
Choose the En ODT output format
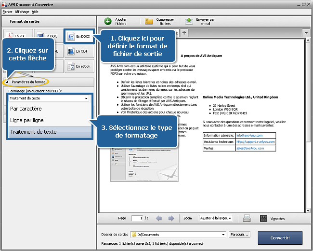(x=78, y=52)
